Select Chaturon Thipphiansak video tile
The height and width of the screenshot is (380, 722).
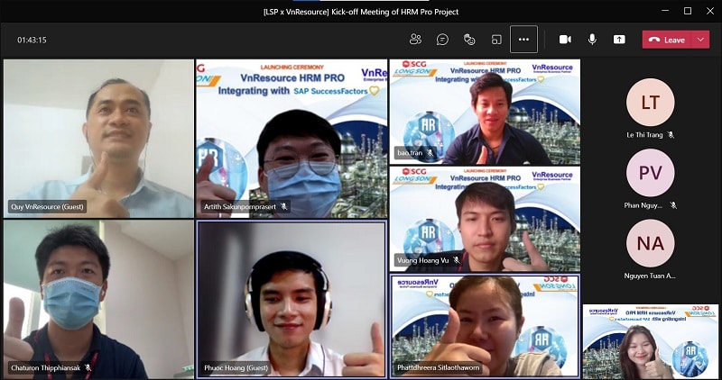(x=98, y=299)
